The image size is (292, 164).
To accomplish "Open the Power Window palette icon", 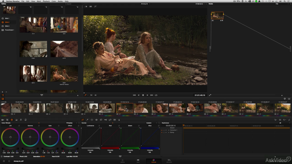I will coord(92,120).
